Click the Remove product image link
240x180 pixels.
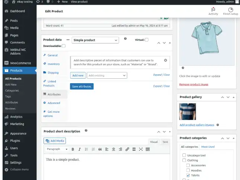194,84
